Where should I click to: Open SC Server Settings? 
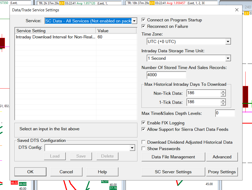[173, 172]
